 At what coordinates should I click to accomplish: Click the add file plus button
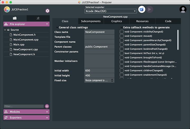[x=47, y=106]
